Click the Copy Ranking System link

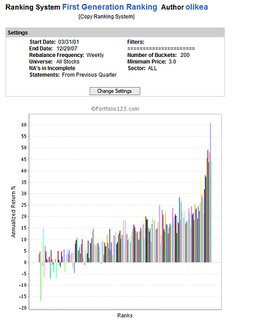106,17
